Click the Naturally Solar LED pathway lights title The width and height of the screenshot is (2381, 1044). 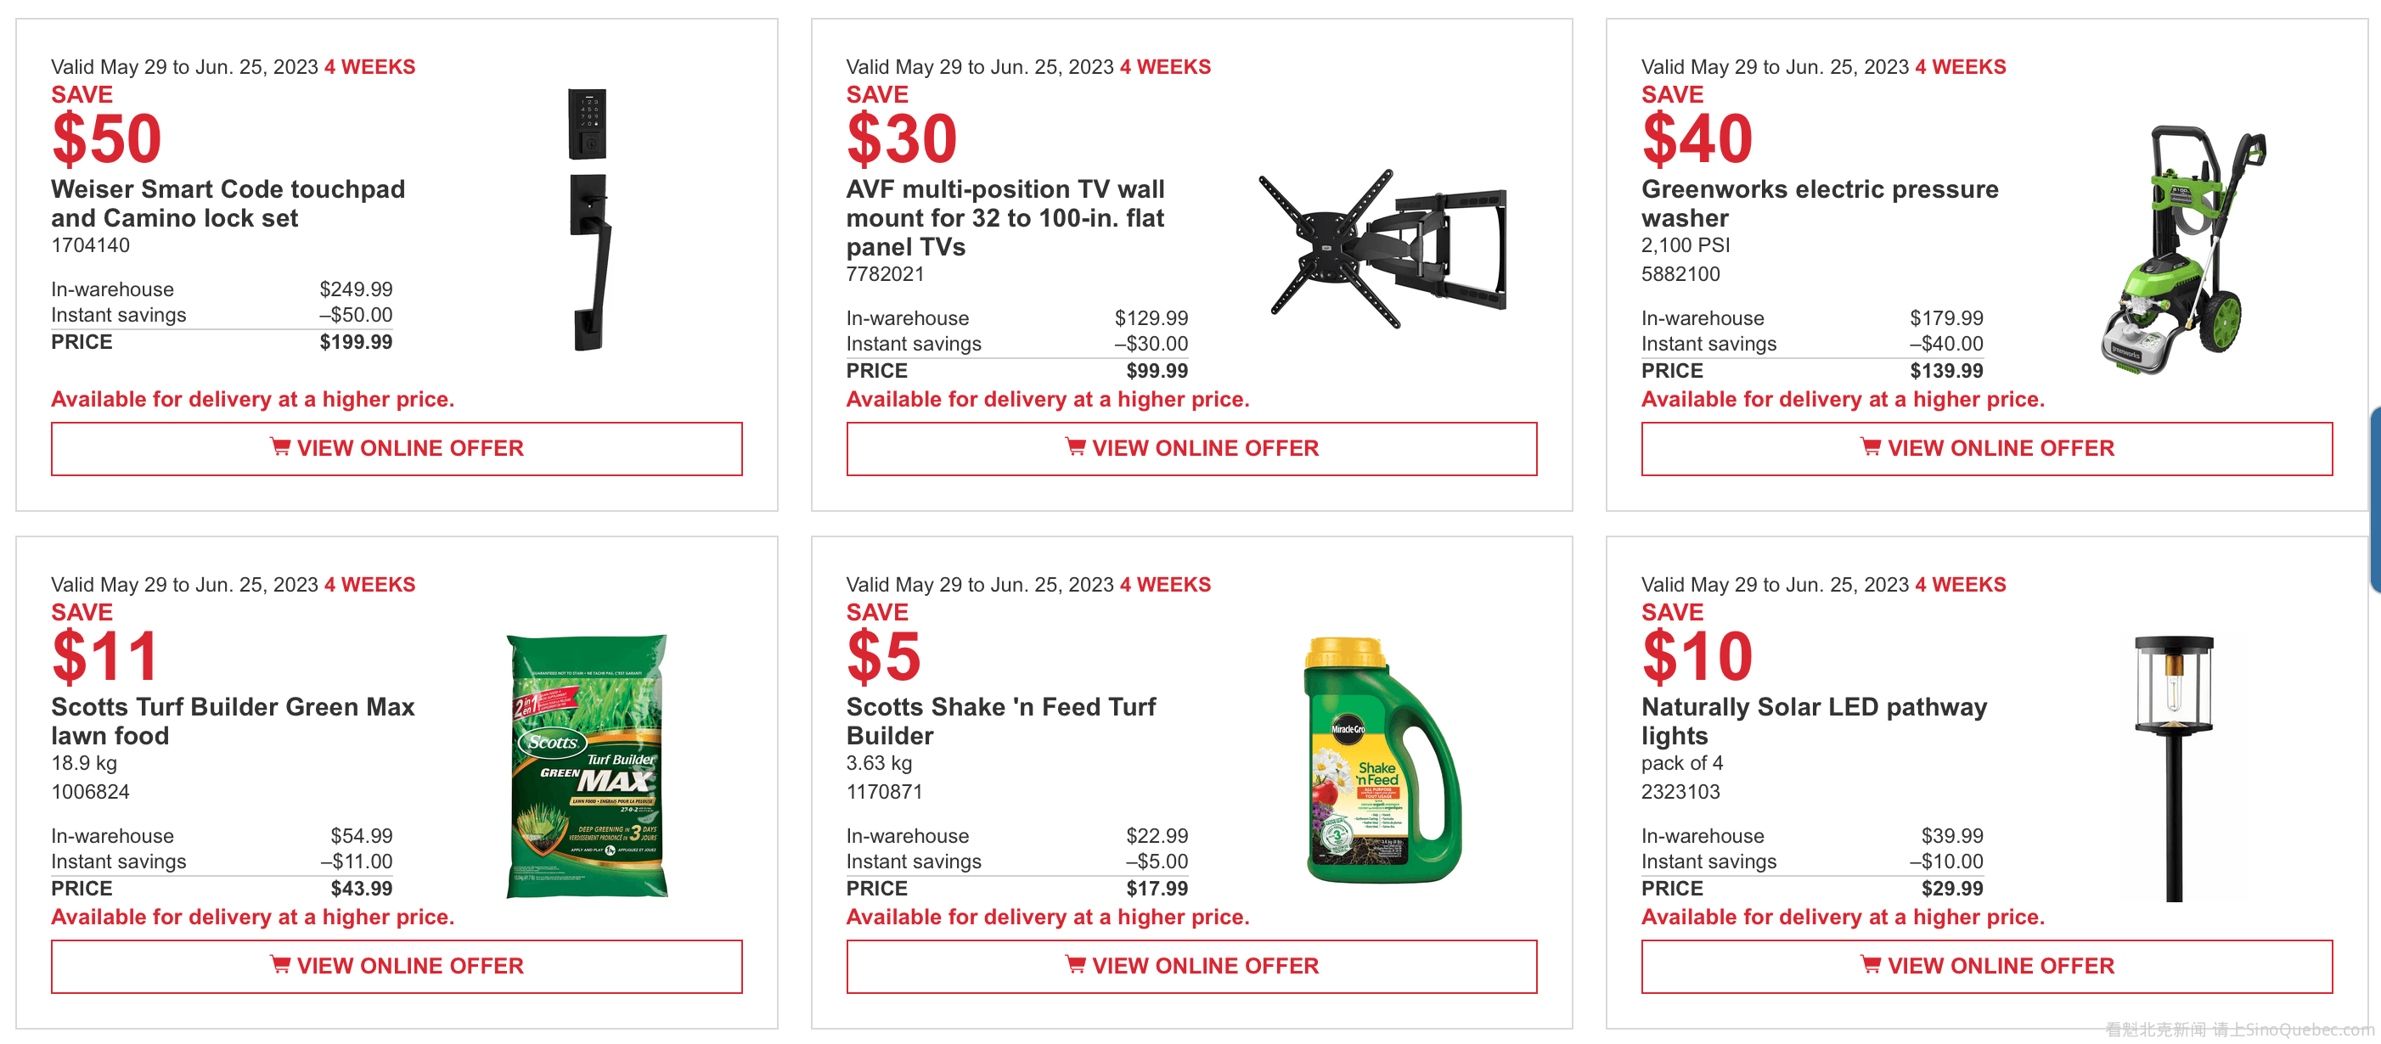click(x=1814, y=721)
